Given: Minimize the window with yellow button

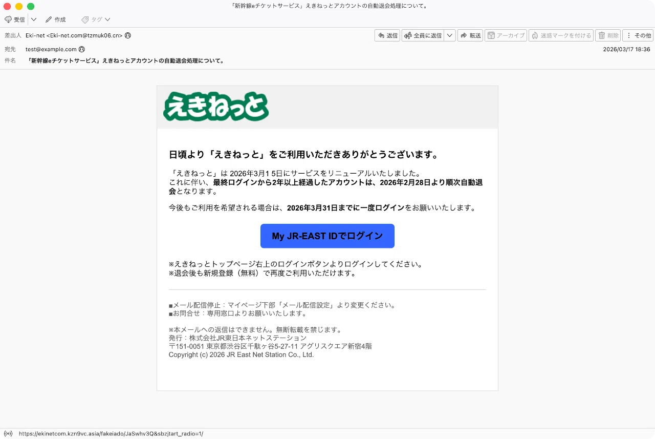Looking at the screenshot, I should tap(19, 6).
